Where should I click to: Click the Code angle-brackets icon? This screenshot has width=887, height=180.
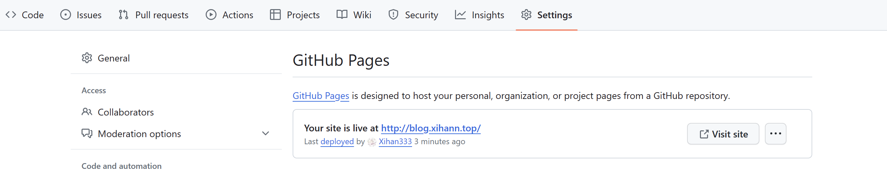pos(11,15)
